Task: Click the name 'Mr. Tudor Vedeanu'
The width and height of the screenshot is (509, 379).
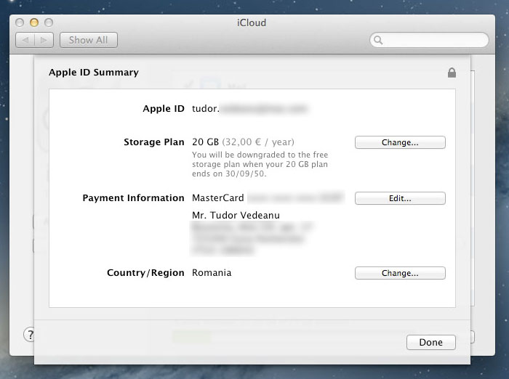Action: tap(236, 215)
